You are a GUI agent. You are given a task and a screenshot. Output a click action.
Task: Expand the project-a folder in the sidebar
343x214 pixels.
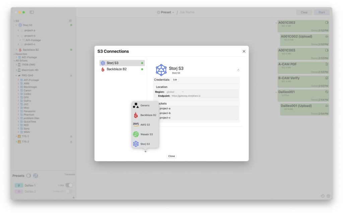18,30
